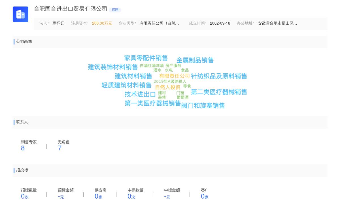Select word cloud tag 2019年A级纳税人
This screenshot has height=213, width=340.
click(x=170, y=82)
